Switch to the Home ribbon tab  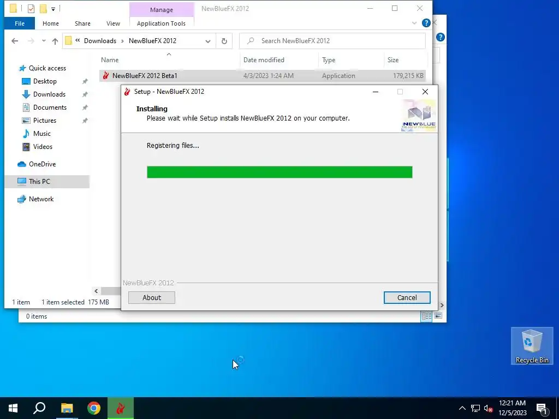tap(51, 23)
